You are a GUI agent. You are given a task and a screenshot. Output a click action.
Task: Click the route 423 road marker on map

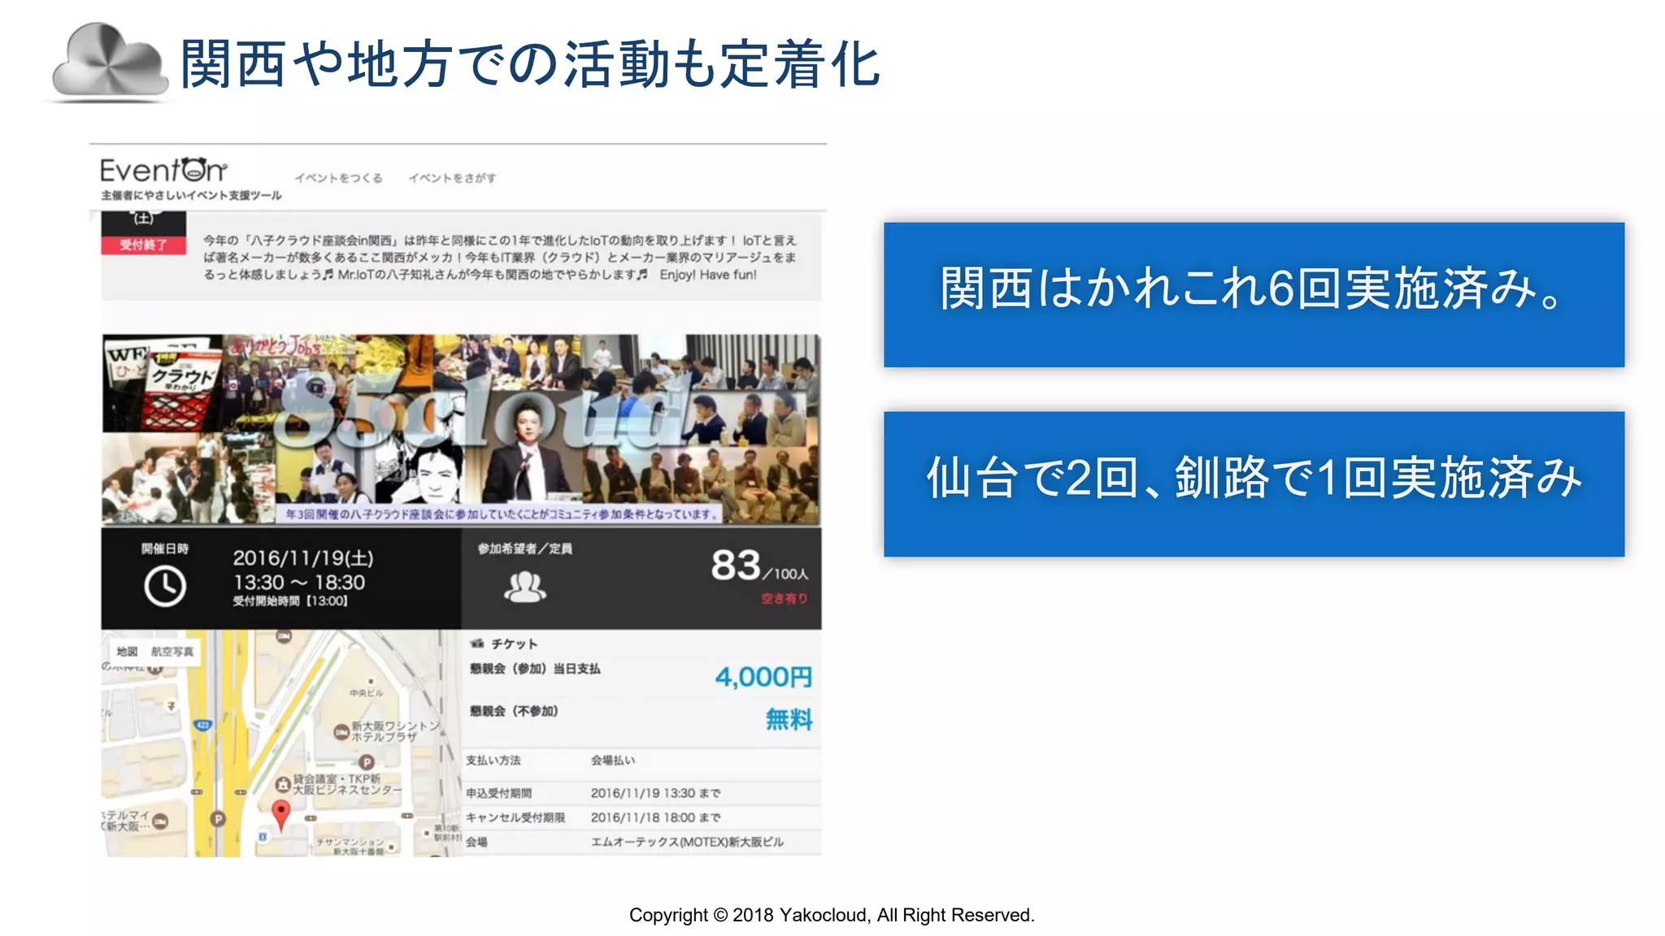(202, 724)
